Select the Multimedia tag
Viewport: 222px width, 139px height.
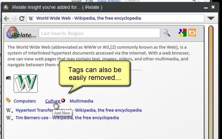pos(82,101)
